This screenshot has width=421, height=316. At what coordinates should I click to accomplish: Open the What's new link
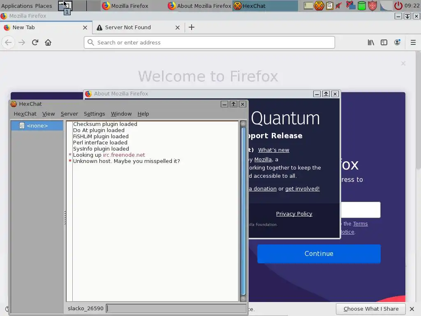point(273,150)
